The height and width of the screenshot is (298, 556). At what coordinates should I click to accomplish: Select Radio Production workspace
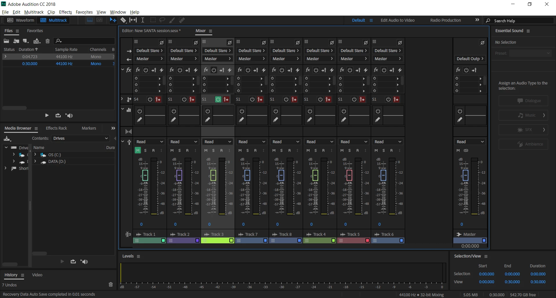pos(445,20)
